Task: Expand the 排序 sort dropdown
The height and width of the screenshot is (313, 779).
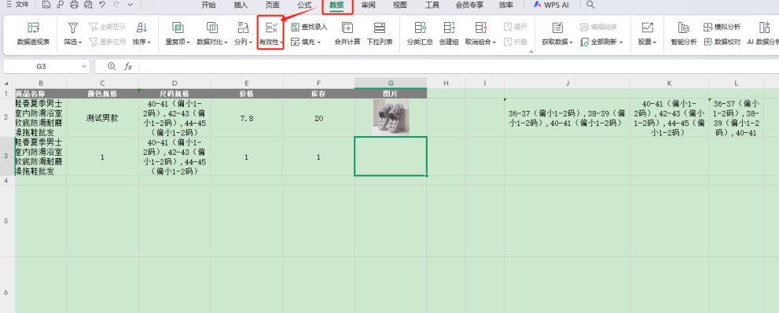Action: (141, 42)
